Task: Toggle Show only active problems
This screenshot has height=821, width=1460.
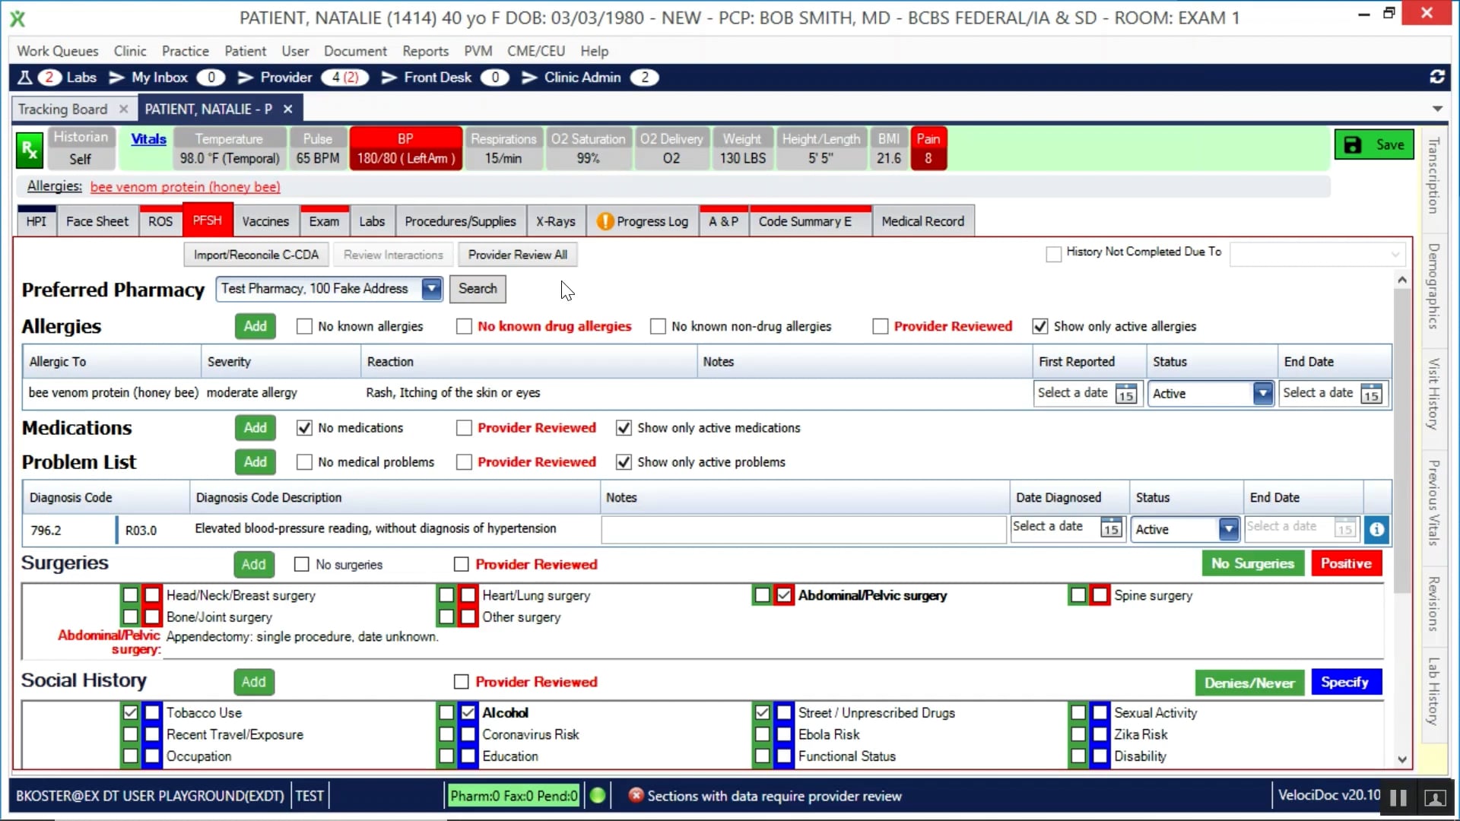Action: [624, 462]
